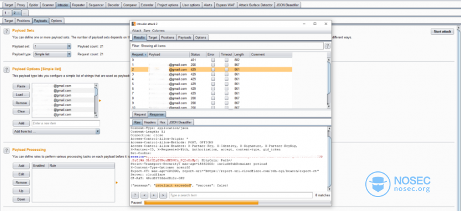Switch to the Repeater tab
The image size is (461, 211).
click(x=79, y=5)
